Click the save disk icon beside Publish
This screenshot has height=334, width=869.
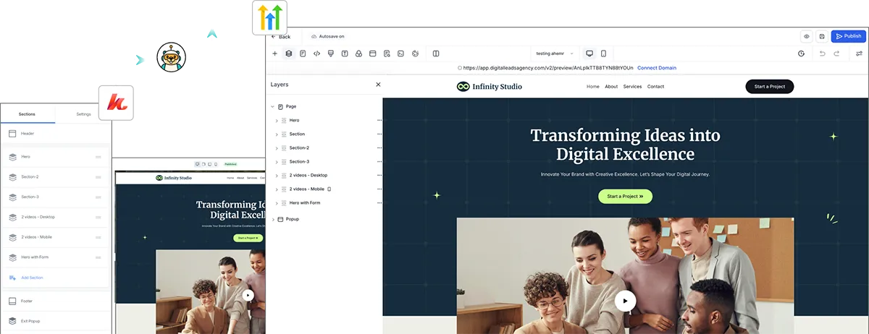(822, 36)
